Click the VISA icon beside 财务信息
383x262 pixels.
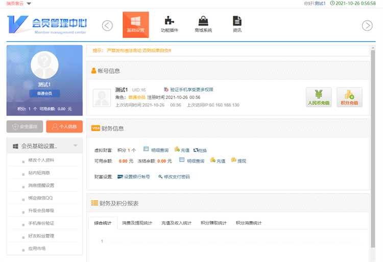[95, 128]
